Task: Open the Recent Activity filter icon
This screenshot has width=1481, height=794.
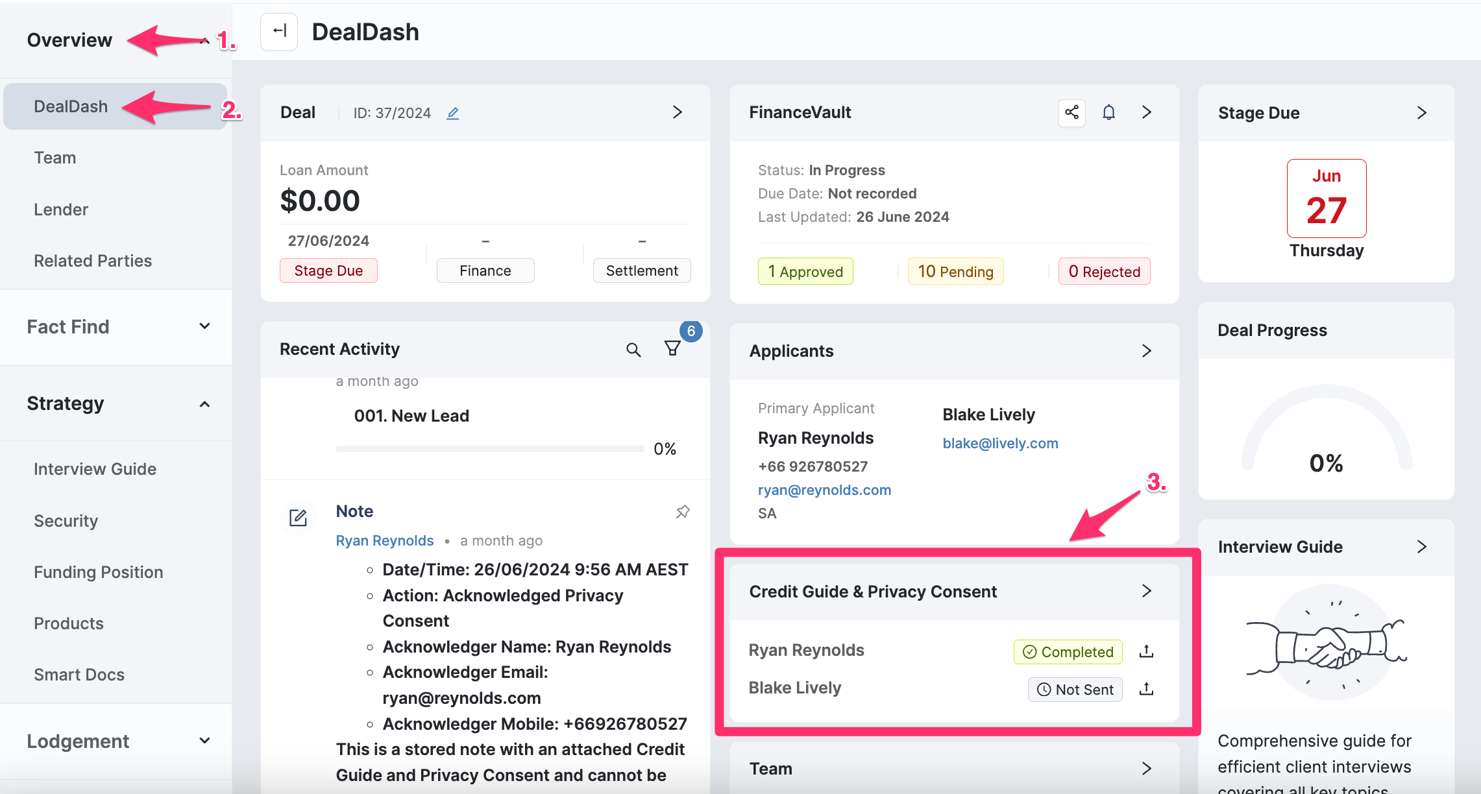Action: pos(672,348)
